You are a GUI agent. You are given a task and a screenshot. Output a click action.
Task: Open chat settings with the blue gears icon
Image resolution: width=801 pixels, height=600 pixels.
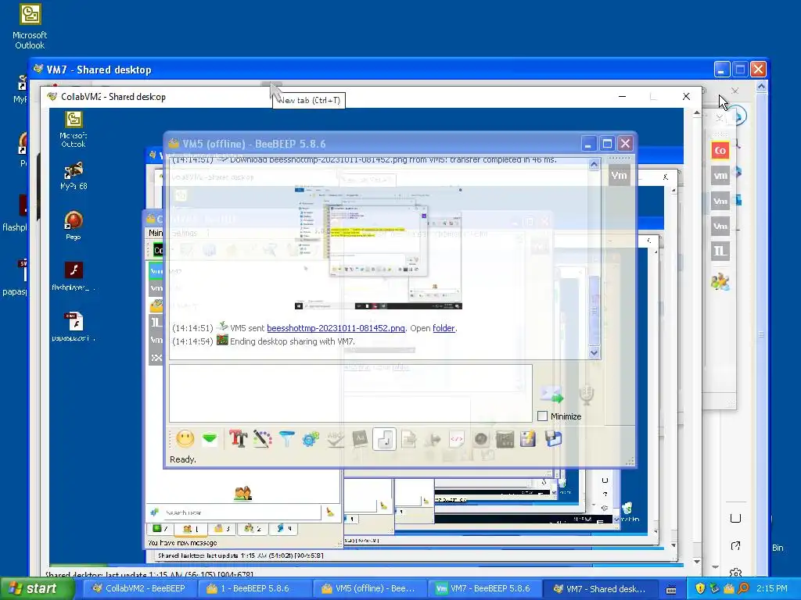pyautogui.click(x=311, y=439)
